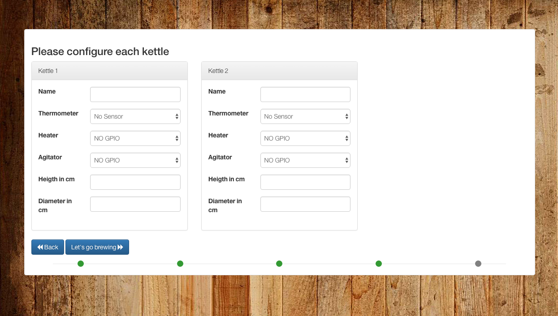Open Kettle 1 Heater dropdown
Screen dimensions: 558x316
(x=135, y=138)
